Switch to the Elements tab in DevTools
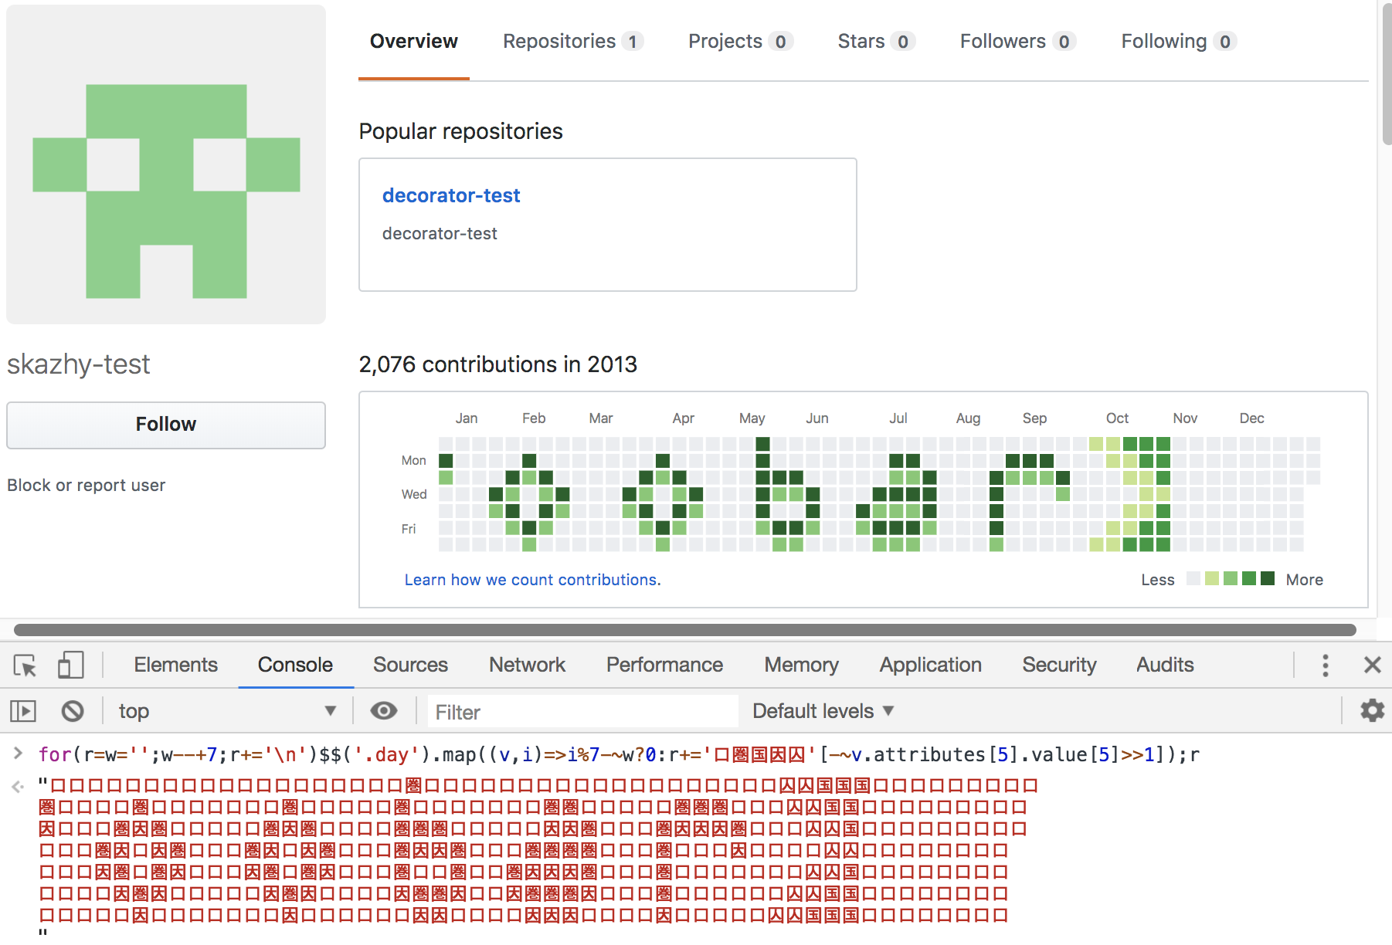This screenshot has height=945, width=1392. (x=175, y=666)
